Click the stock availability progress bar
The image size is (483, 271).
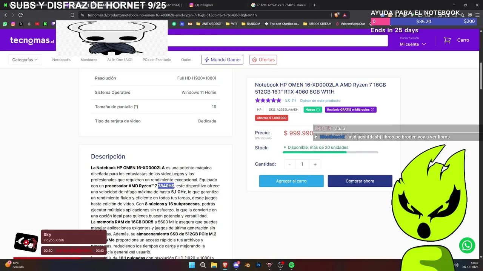pos(331,152)
